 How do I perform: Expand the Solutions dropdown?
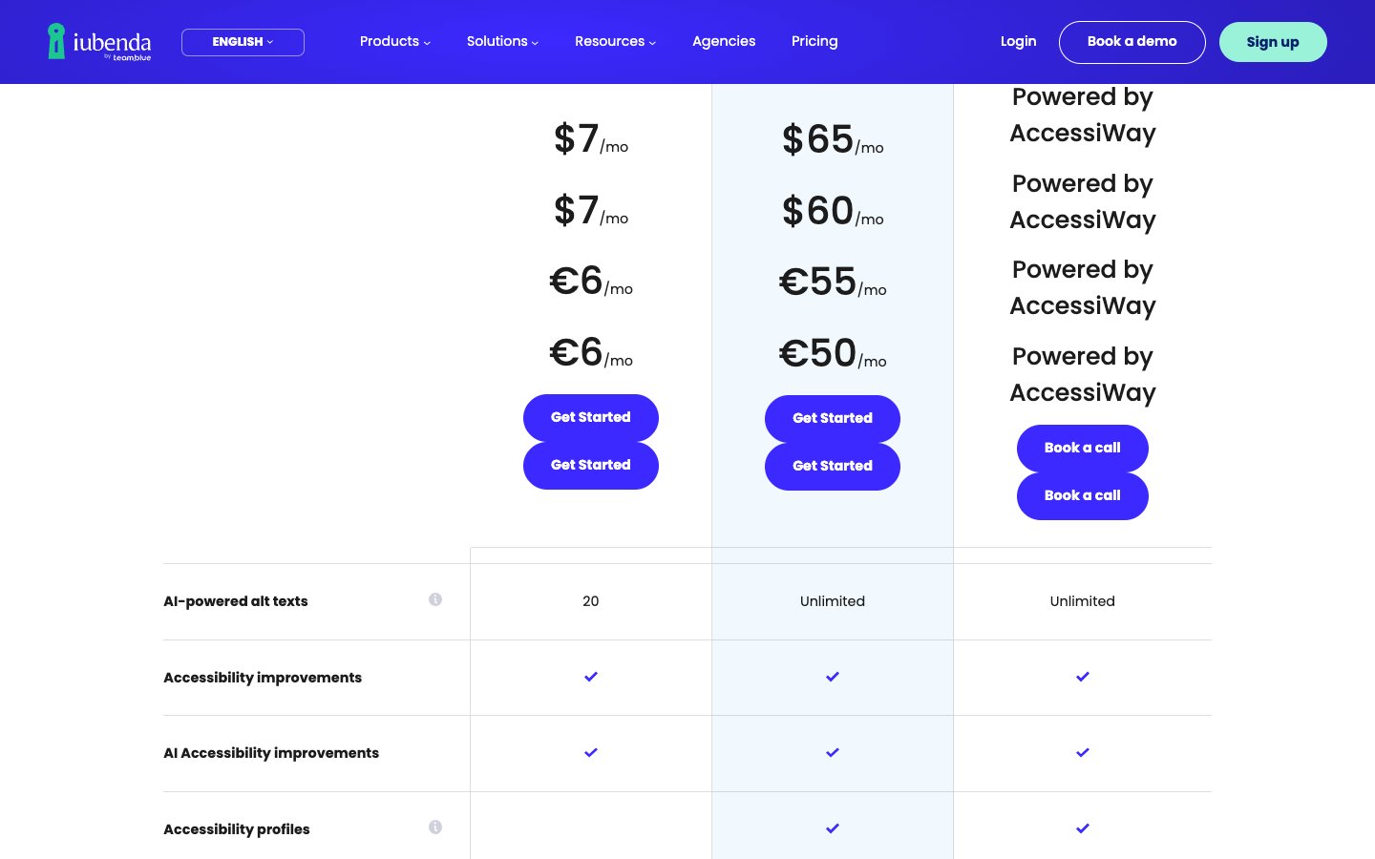502,41
